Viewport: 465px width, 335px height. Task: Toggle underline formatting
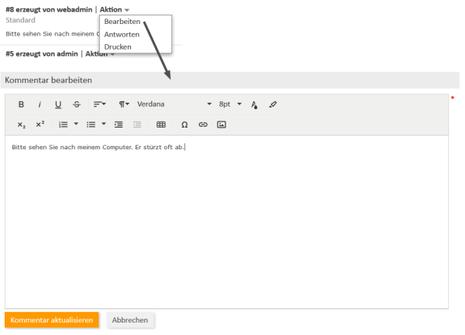click(58, 104)
